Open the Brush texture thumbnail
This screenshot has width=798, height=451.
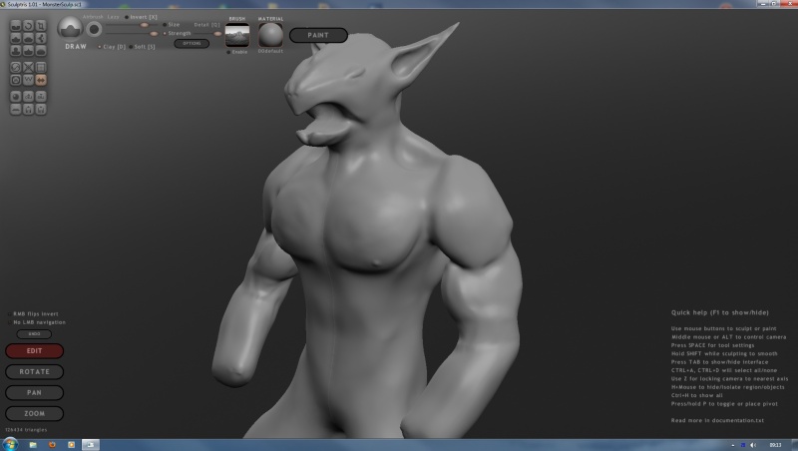(237, 36)
